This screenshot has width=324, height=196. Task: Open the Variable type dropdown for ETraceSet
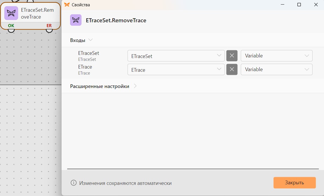tap(277, 56)
